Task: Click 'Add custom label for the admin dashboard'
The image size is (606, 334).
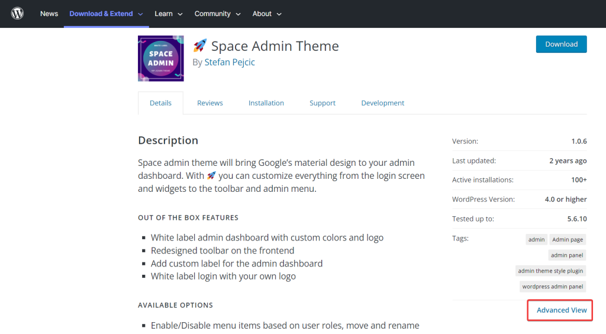Action: click(237, 264)
